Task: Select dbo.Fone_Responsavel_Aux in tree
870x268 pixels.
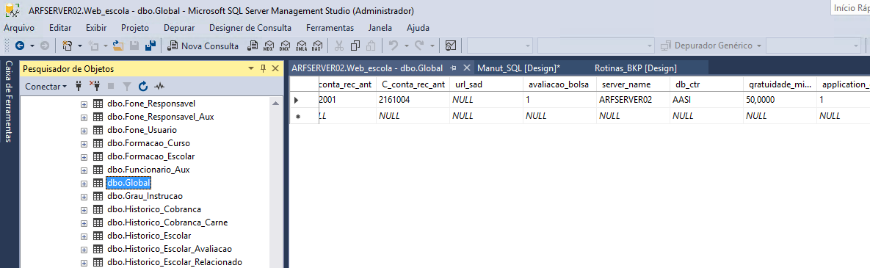Action: coord(160,117)
